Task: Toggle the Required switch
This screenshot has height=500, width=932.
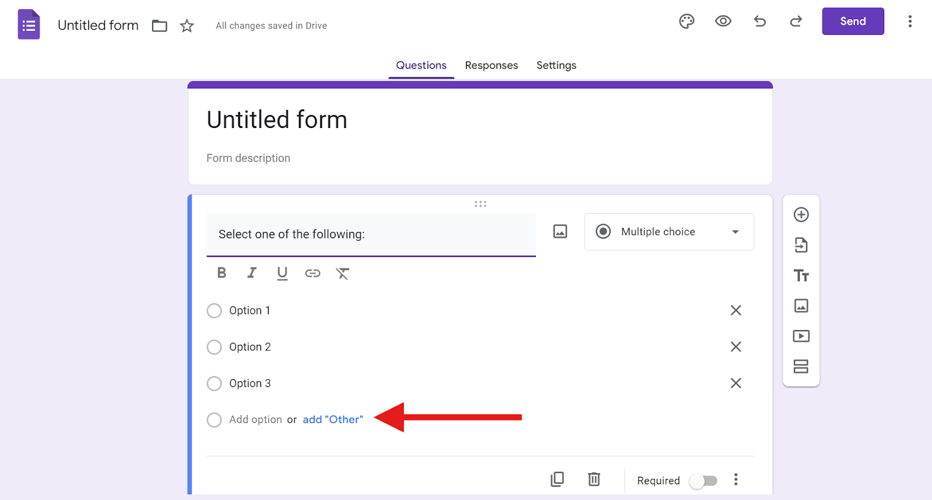Action: coord(703,481)
